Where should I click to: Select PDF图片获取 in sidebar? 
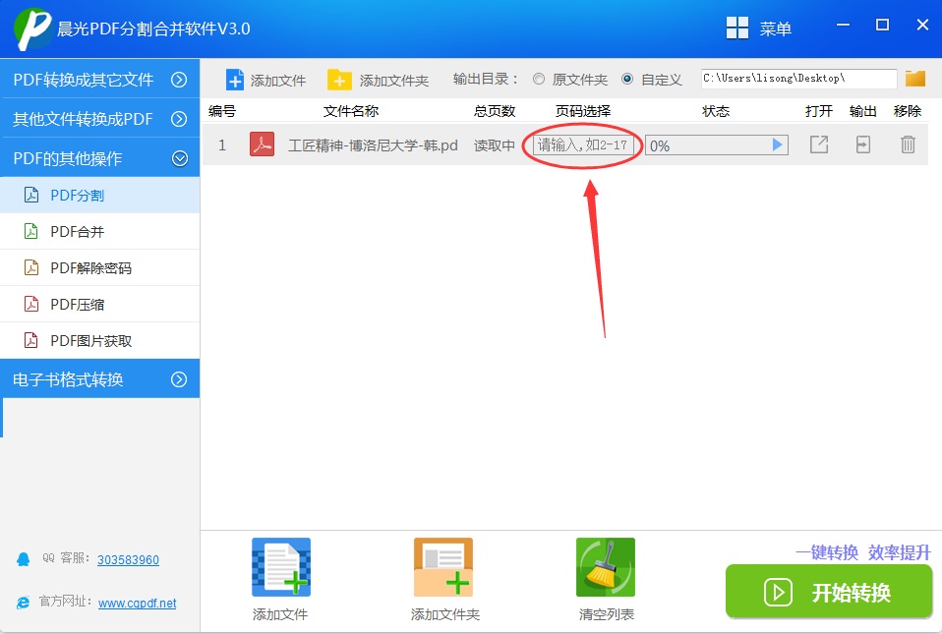(99, 341)
